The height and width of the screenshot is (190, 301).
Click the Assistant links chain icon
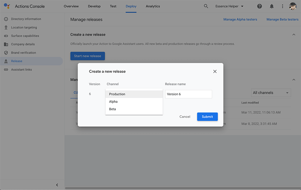tap(6, 69)
